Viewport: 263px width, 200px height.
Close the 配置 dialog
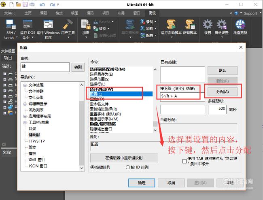point(241,47)
